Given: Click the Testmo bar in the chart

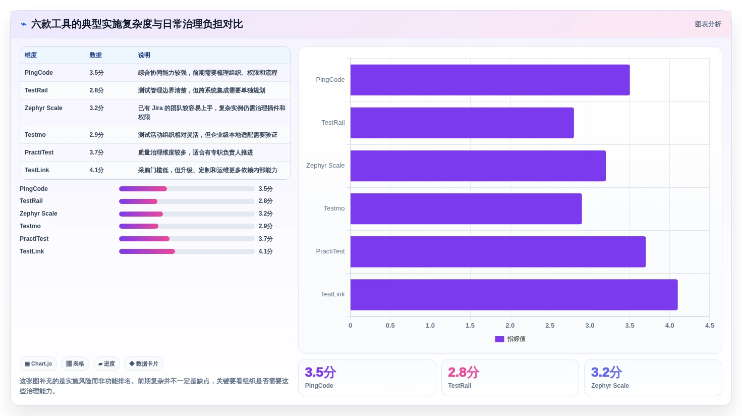Looking at the screenshot, I should click(x=466, y=209).
